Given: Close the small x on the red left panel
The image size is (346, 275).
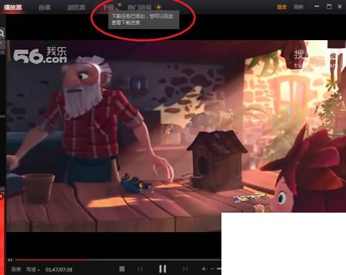Looking at the screenshot, I should (1, 197).
